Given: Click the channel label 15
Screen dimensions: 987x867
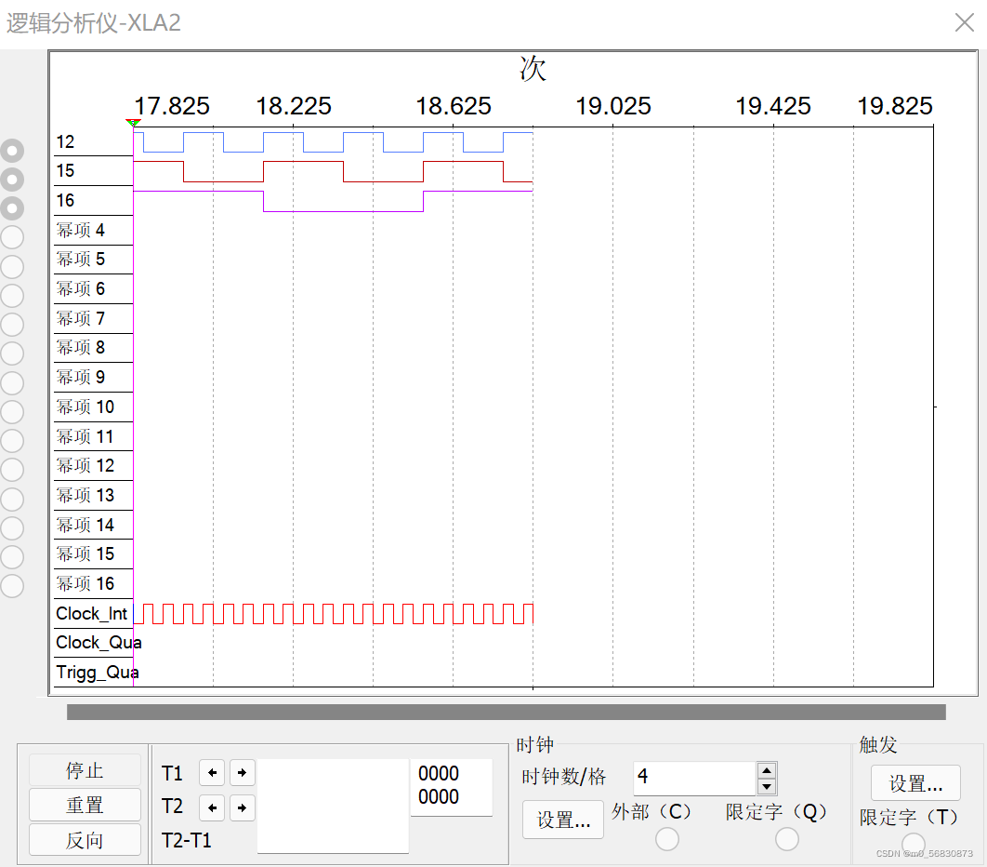Looking at the screenshot, I should pyautogui.click(x=65, y=171).
